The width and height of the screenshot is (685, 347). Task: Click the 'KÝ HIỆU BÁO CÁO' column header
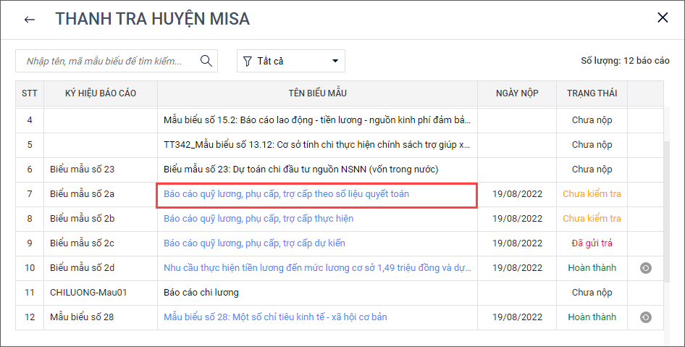[101, 93]
